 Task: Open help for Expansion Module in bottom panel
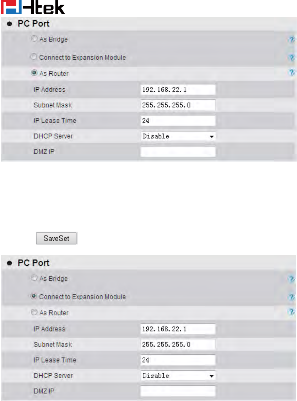point(292,297)
